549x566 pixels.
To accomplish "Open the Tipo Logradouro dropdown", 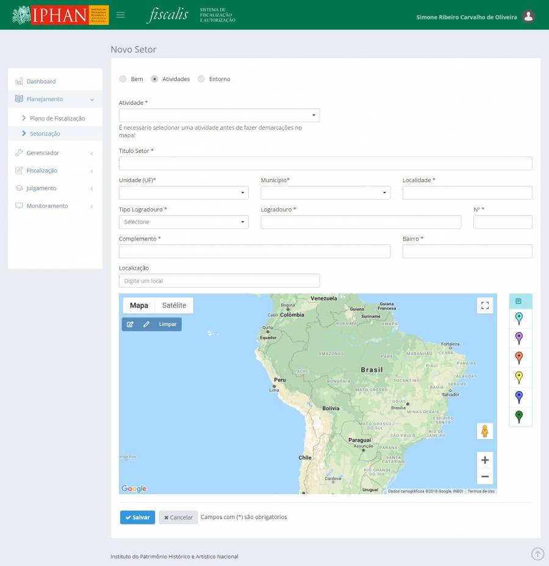I will point(184,222).
